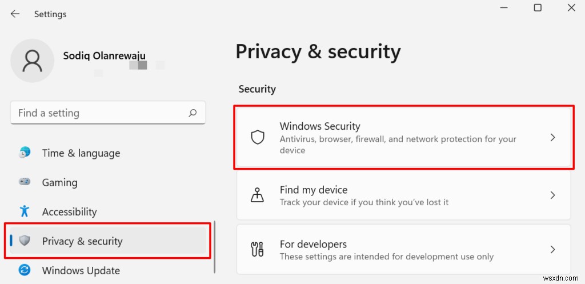
Task: Click the search magnifier icon
Action: click(193, 113)
